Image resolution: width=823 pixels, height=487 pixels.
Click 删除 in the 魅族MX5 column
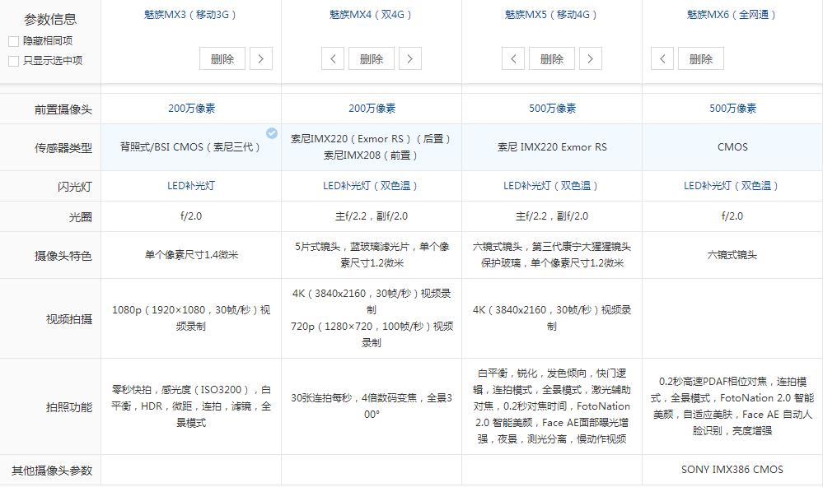[x=551, y=58]
